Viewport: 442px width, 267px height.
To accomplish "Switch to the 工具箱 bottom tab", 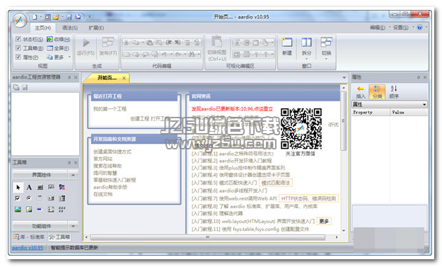I will coord(59,237).
